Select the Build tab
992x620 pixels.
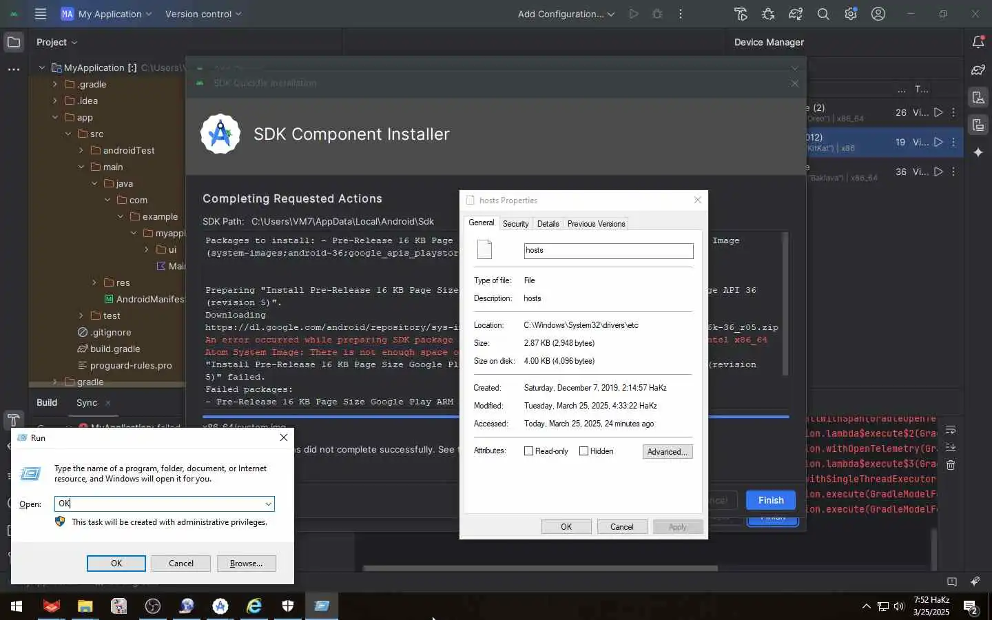(47, 402)
